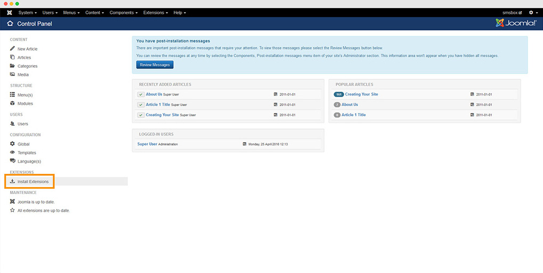Open Install Extensions in sidebar

pos(33,181)
